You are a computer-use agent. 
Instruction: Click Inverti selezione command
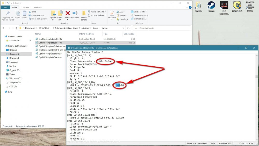[x=139, y=19]
